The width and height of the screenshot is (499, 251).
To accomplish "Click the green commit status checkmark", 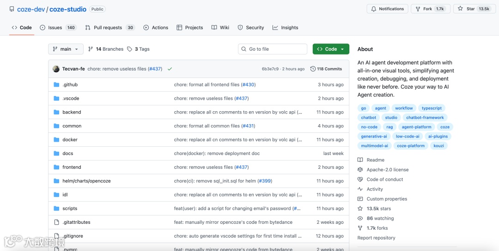I will 170,69.
